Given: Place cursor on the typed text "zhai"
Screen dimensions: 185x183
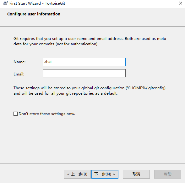Looking at the screenshot, I should point(48,62).
